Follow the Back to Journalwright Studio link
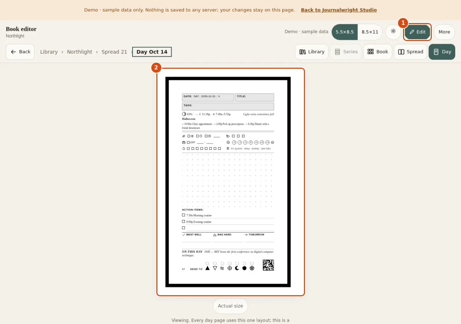The image size is (461, 324). (338, 10)
